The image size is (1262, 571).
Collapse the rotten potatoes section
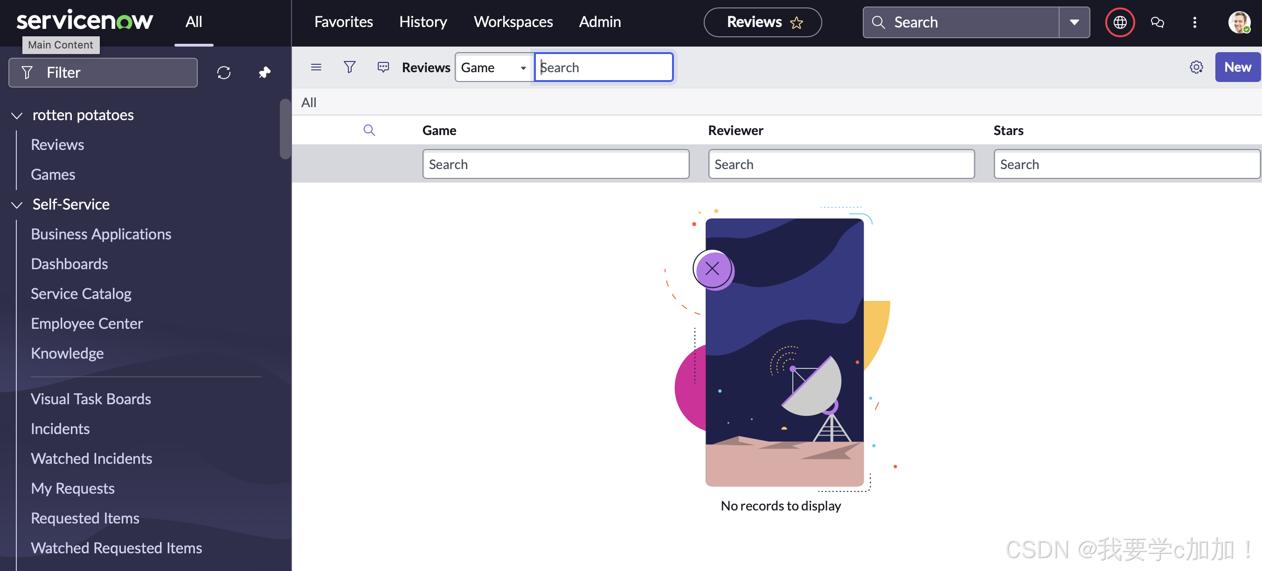point(17,116)
